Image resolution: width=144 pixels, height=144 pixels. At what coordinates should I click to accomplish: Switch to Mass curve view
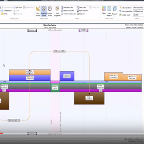pyautogui.click(x=68, y=11)
